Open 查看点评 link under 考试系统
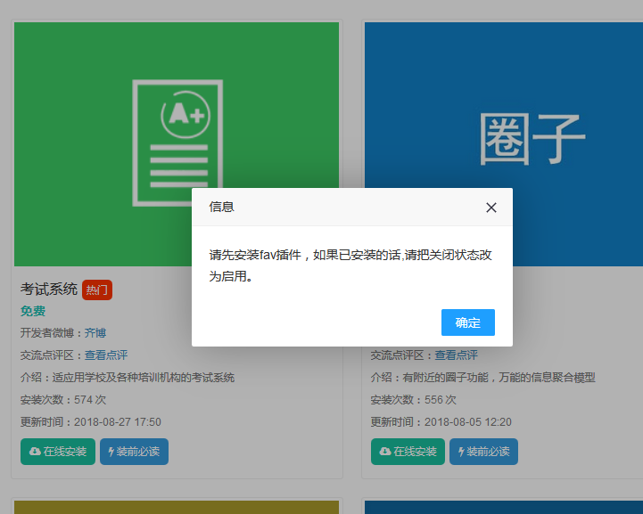Viewport: 643px width, 514px height. [106, 355]
